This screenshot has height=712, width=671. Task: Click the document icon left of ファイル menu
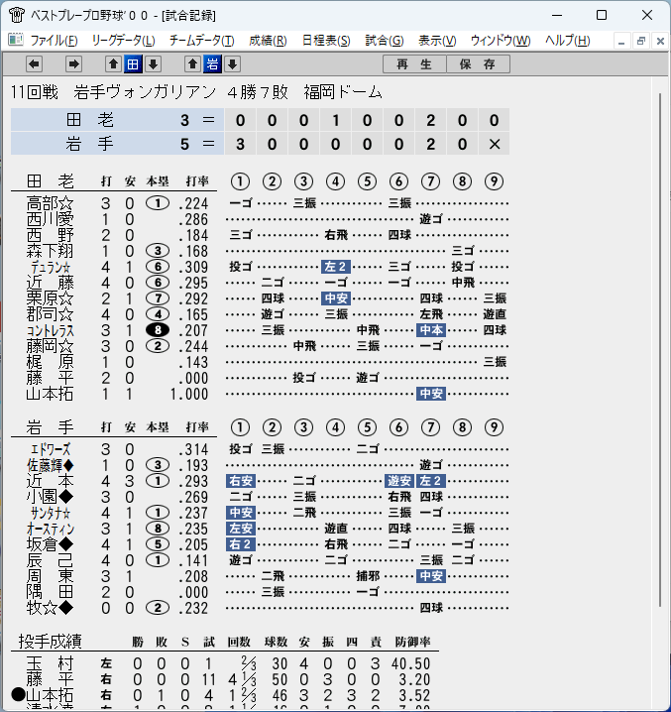click(16, 40)
